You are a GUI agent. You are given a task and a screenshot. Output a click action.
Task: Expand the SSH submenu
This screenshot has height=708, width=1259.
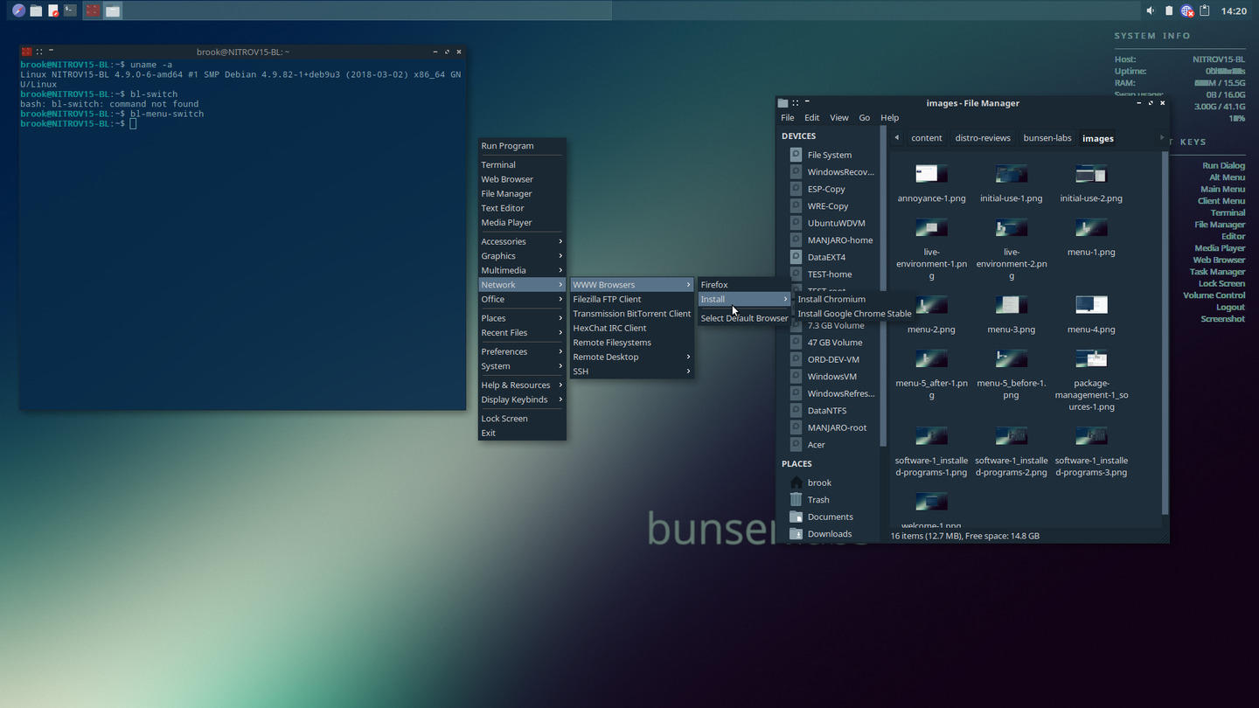[x=631, y=371]
